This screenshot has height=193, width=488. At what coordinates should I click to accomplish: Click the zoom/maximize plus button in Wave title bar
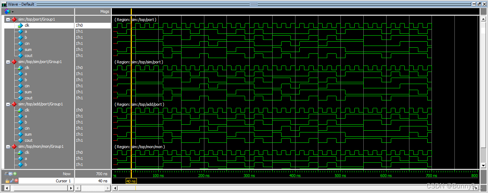[x=473, y=4]
